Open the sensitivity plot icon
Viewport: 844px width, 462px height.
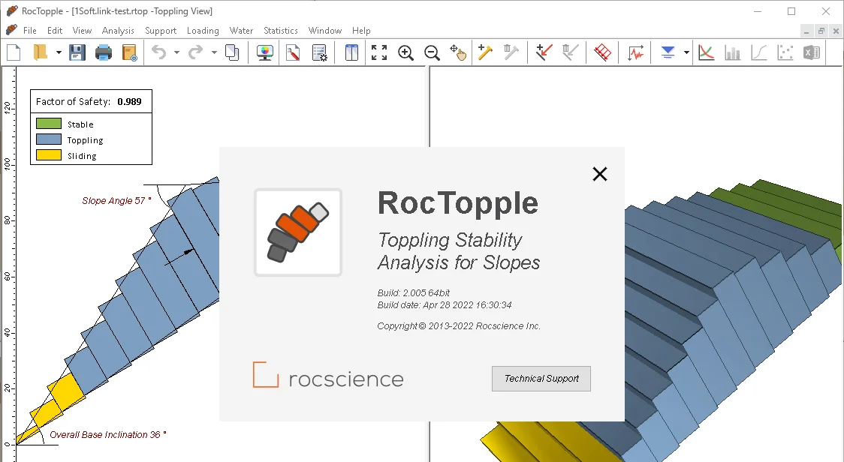[706, 52]
